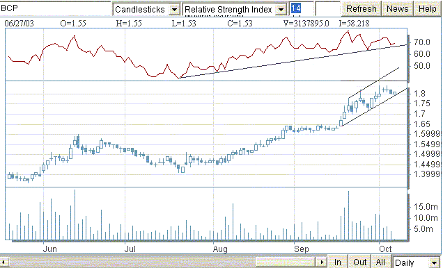The width and height of the screenshot is (443, 268).
Task: Open the Help button
Action: tap(428, 9)
